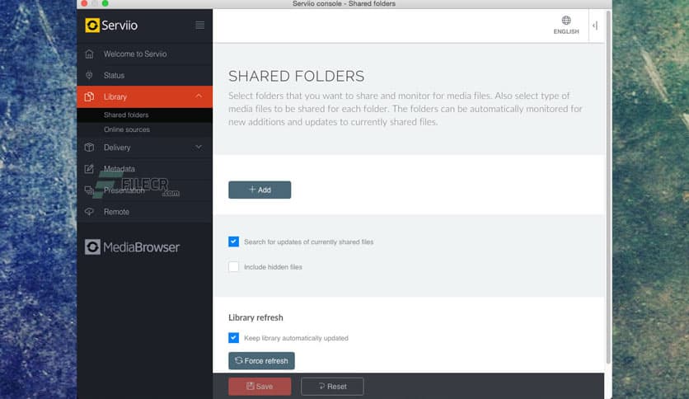Image resolution: width=689 pixels, height=399 pixels.
Task: Click the Delivery box icon
Action: [89, 148]
